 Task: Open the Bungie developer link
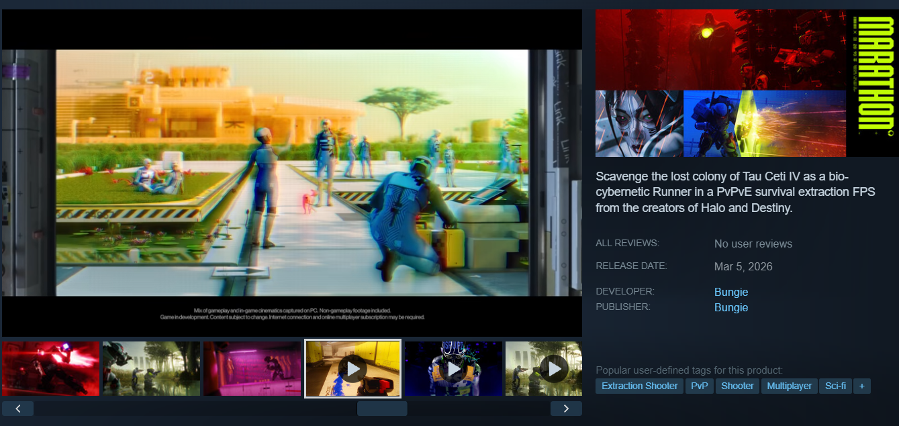(731, 292)
